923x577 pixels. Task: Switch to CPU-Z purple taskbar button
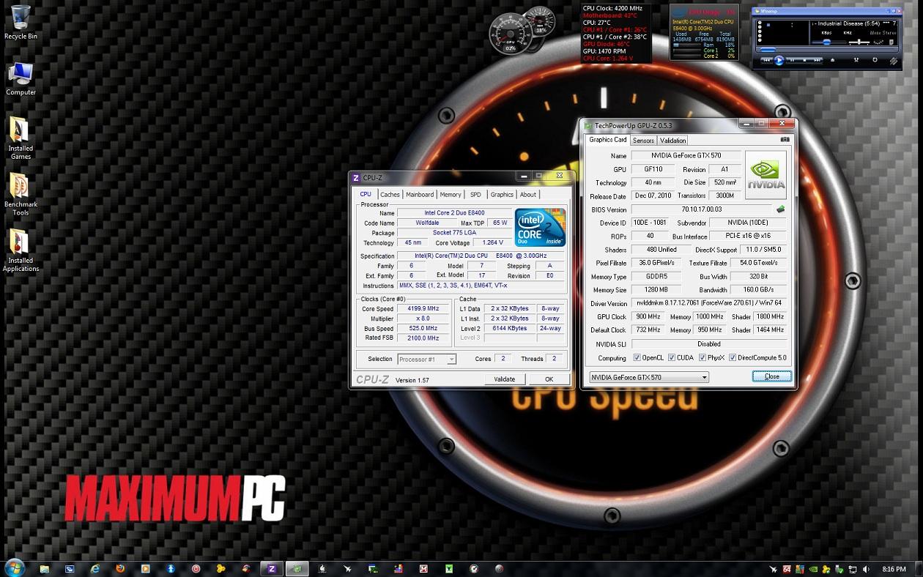pos(272,568)
